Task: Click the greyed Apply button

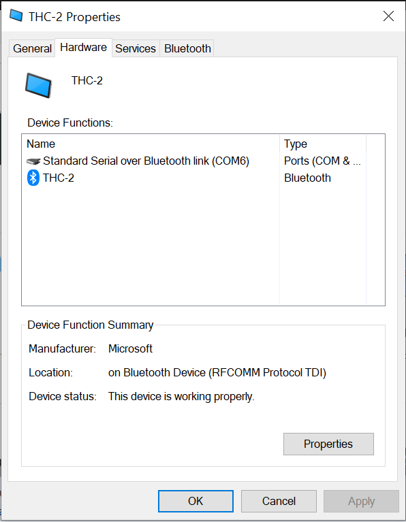Action: (x=361, y=501)
